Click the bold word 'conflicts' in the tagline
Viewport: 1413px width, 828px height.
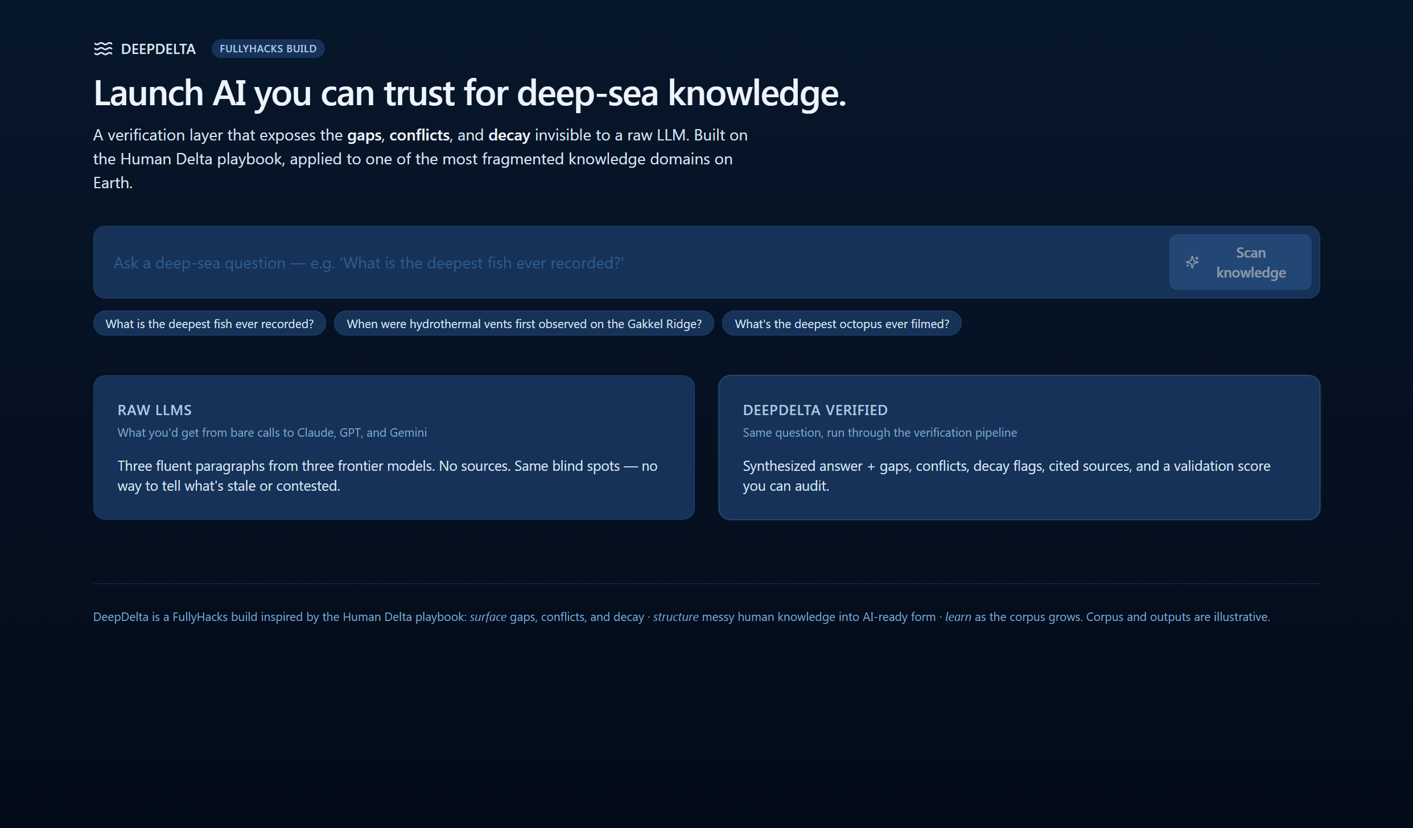(419, 135)
